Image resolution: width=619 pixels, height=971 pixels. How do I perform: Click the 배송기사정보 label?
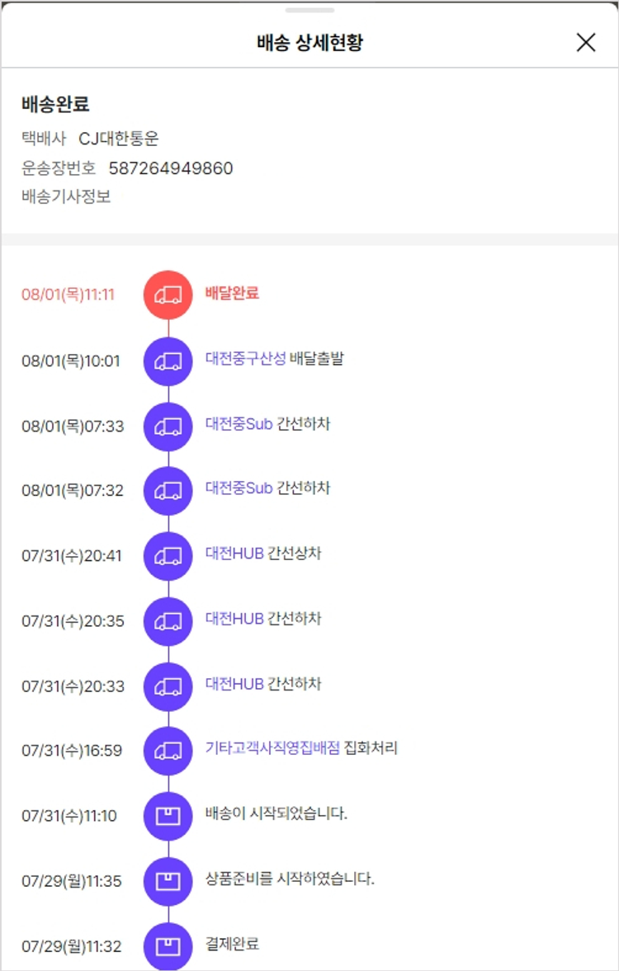click(x=66, y=197)
